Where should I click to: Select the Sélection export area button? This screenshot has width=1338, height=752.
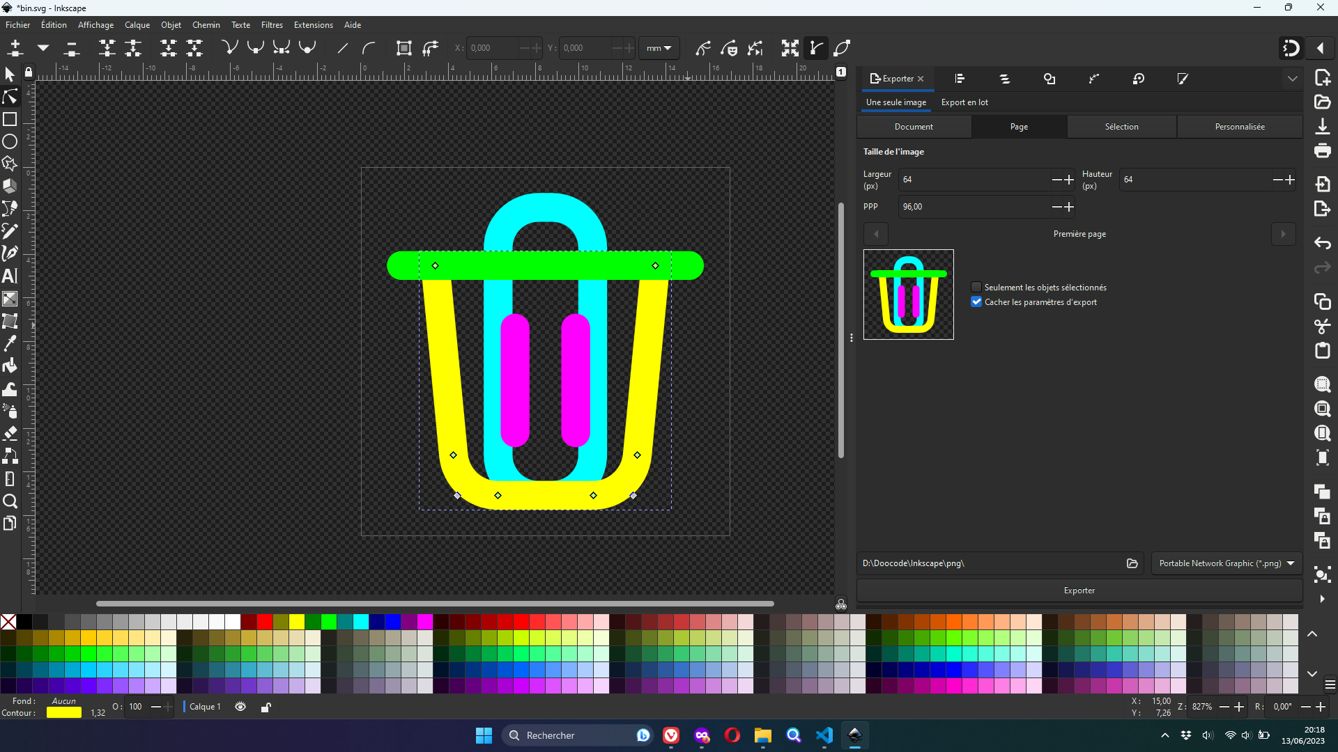coord(1121,127)
